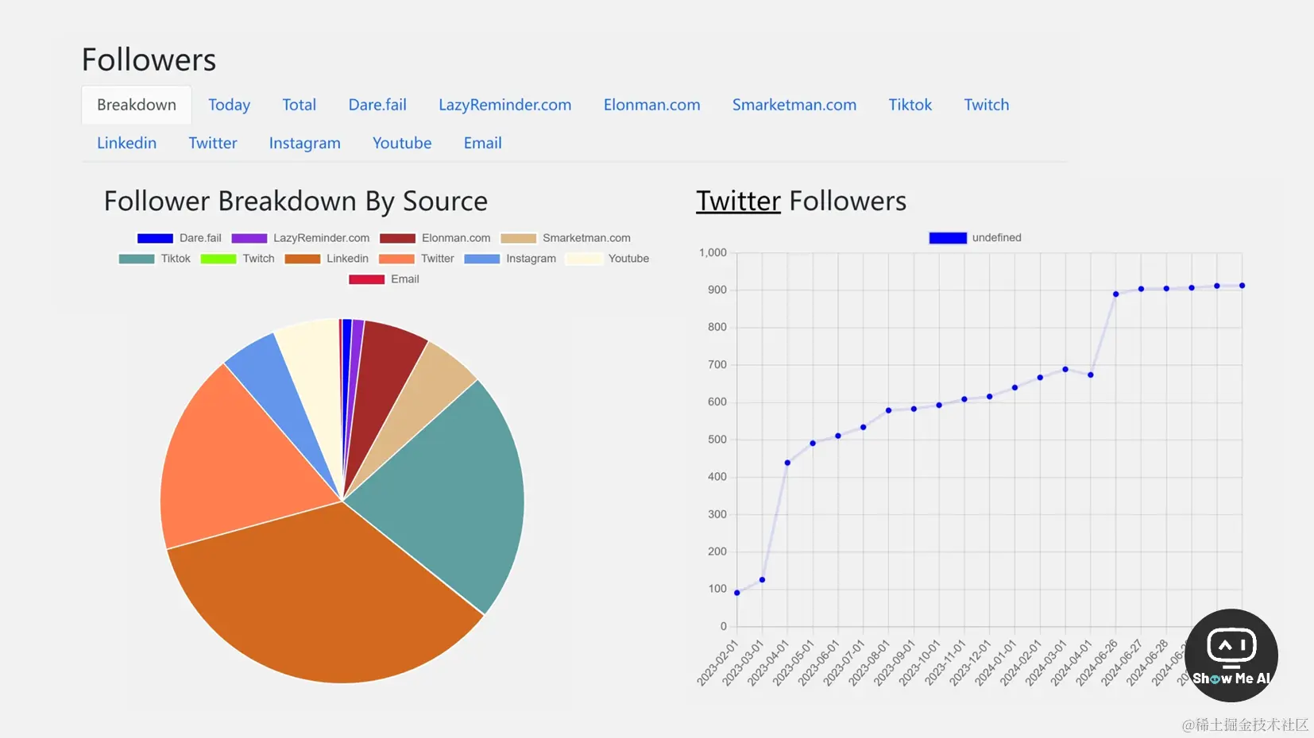Click the Show Me AI round icon
The image size is (1314, 738).
[x=1231, y=655]
